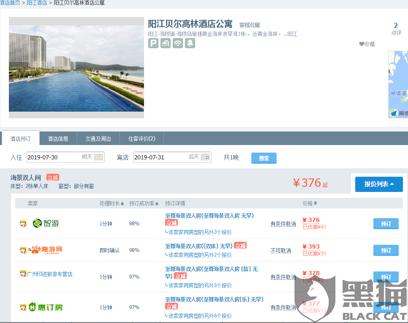Image resolution: width=408 pixels, height=323 pixels.
Task: Click the 入住 check-in date field
Action: point(65,157)
